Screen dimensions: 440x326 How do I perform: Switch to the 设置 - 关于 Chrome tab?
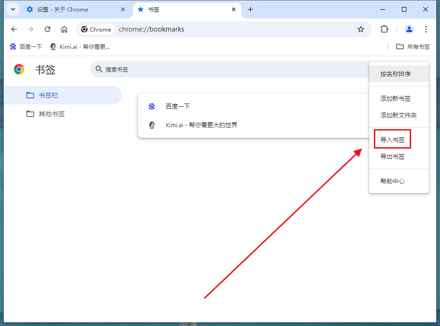[76, 9]
